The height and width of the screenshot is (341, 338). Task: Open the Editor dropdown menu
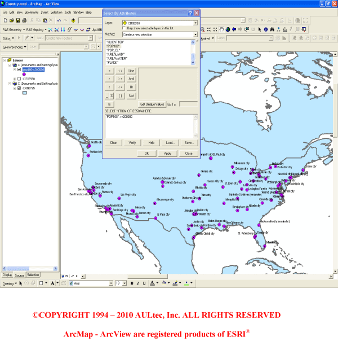pyautogui.click(x=8, y=38)
